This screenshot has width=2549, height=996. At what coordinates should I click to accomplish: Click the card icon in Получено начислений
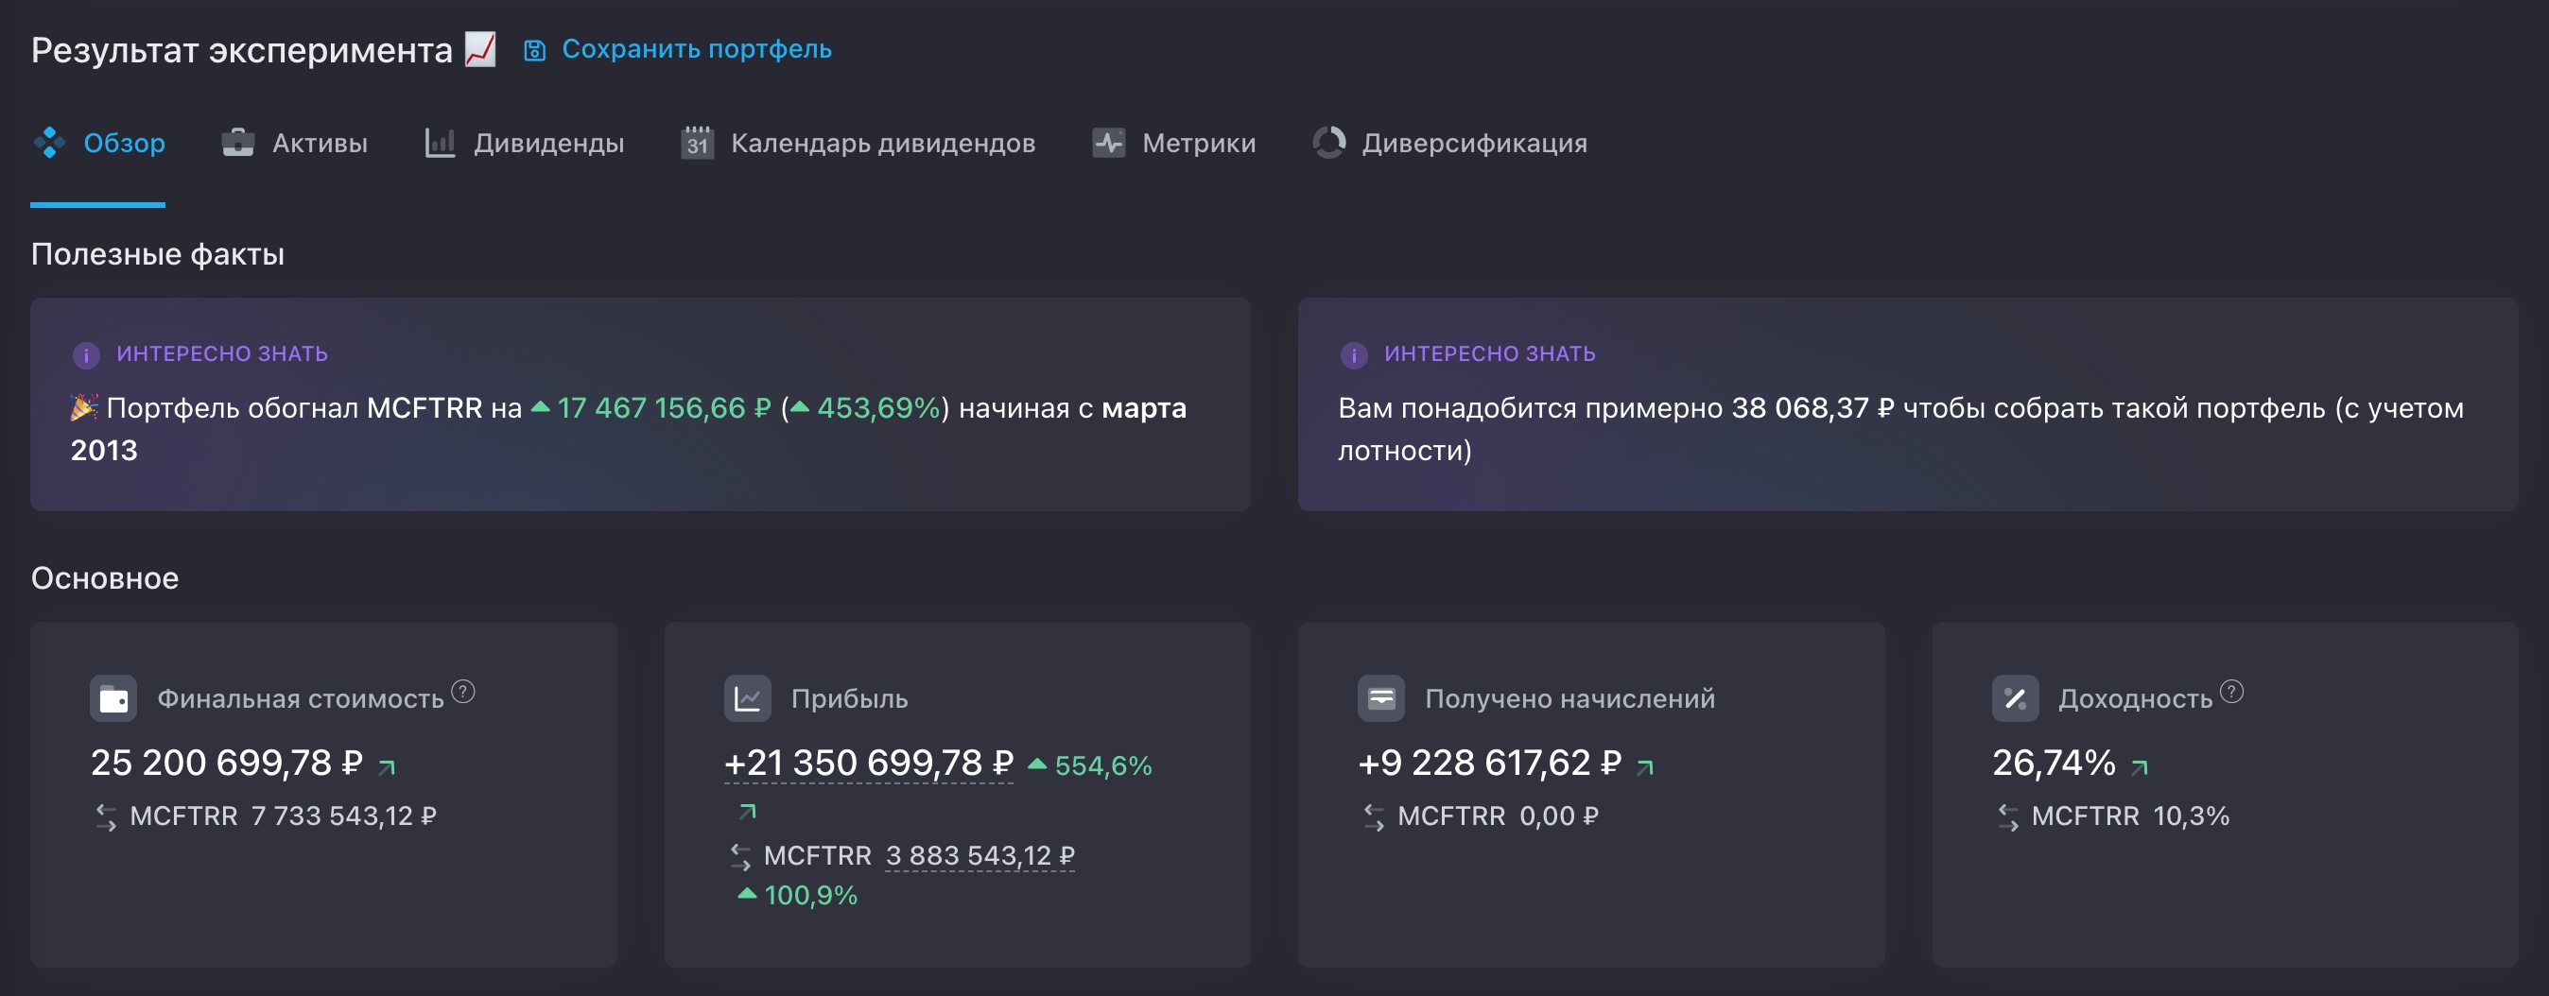point(1380,699)
